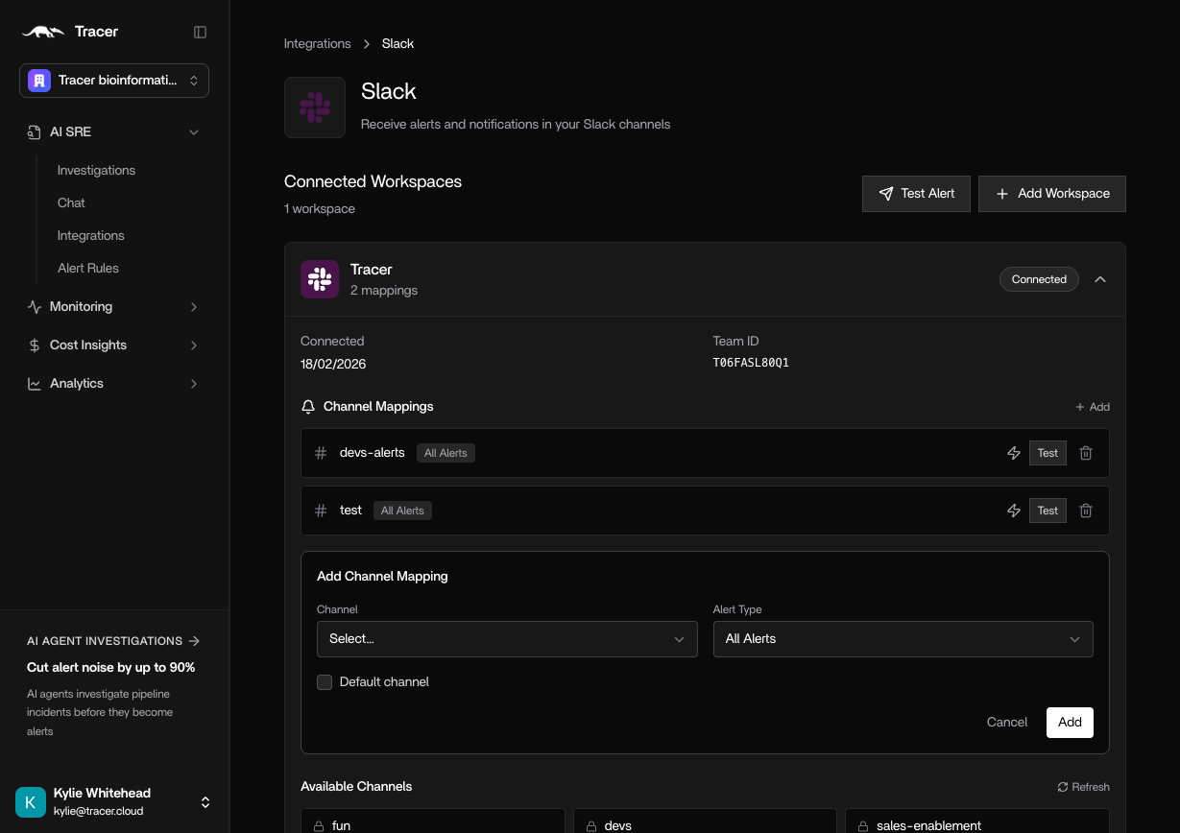Click the Add Workspace button
Viewport: 1180px width, 833px height.
pos(1051,194)
